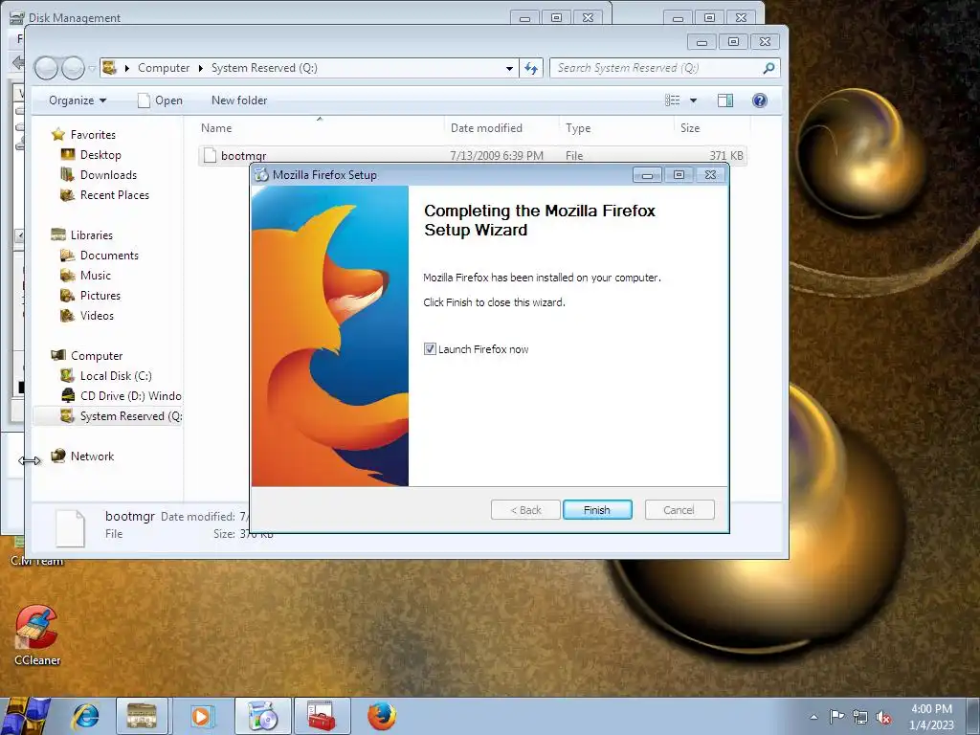Open Explorer help question mark icon
The image size is (980, 735).
pos(759,100)
